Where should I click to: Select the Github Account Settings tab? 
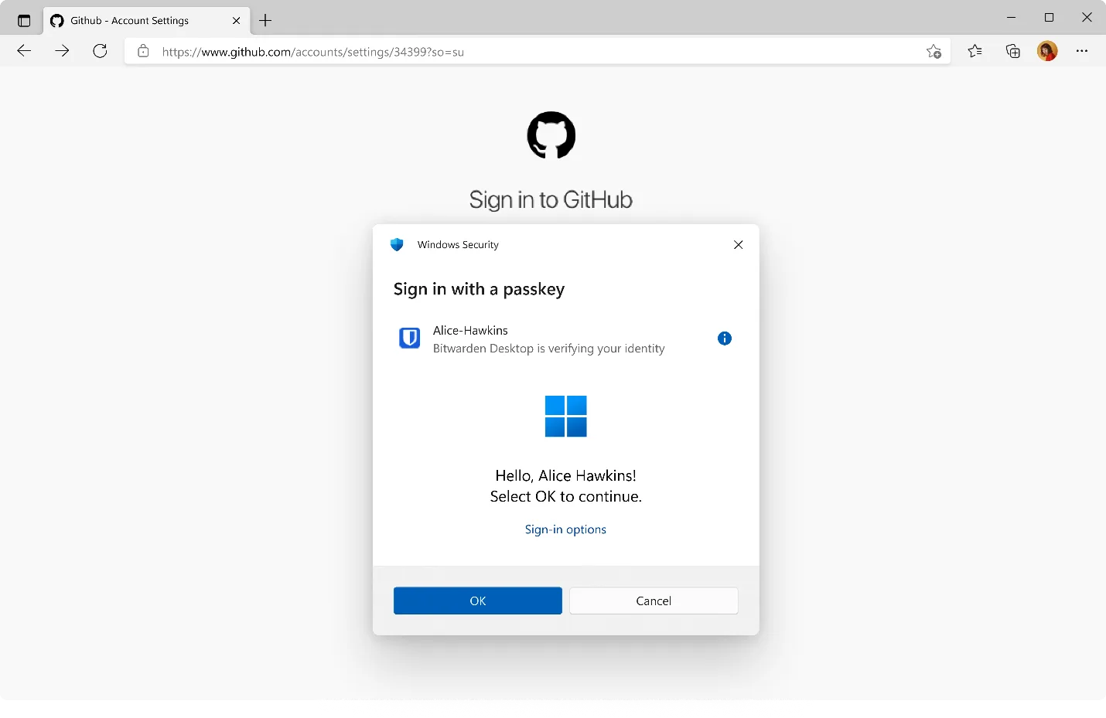click(131, 20)
